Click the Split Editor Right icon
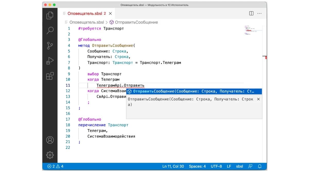This screenshot has width=317, height=172. (251, 13)
